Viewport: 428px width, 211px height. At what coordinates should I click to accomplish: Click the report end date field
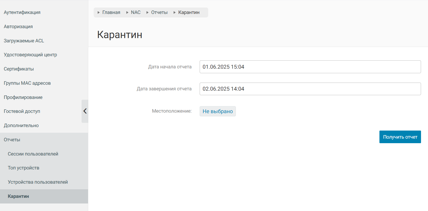[x=310, y=89]
